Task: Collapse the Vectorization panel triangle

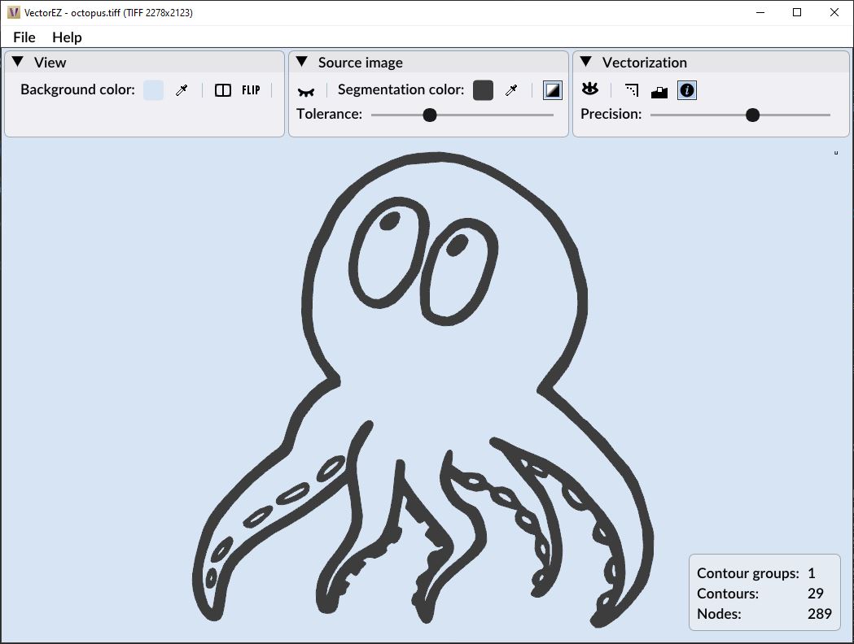Action: point(586,62)
